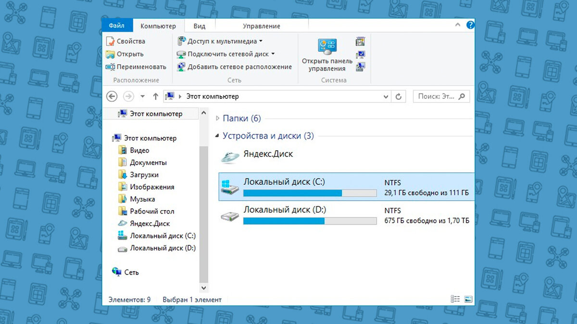Switch to large thumbnails view icon
Viewport: 577px width, 324px height.
[468, 299]
